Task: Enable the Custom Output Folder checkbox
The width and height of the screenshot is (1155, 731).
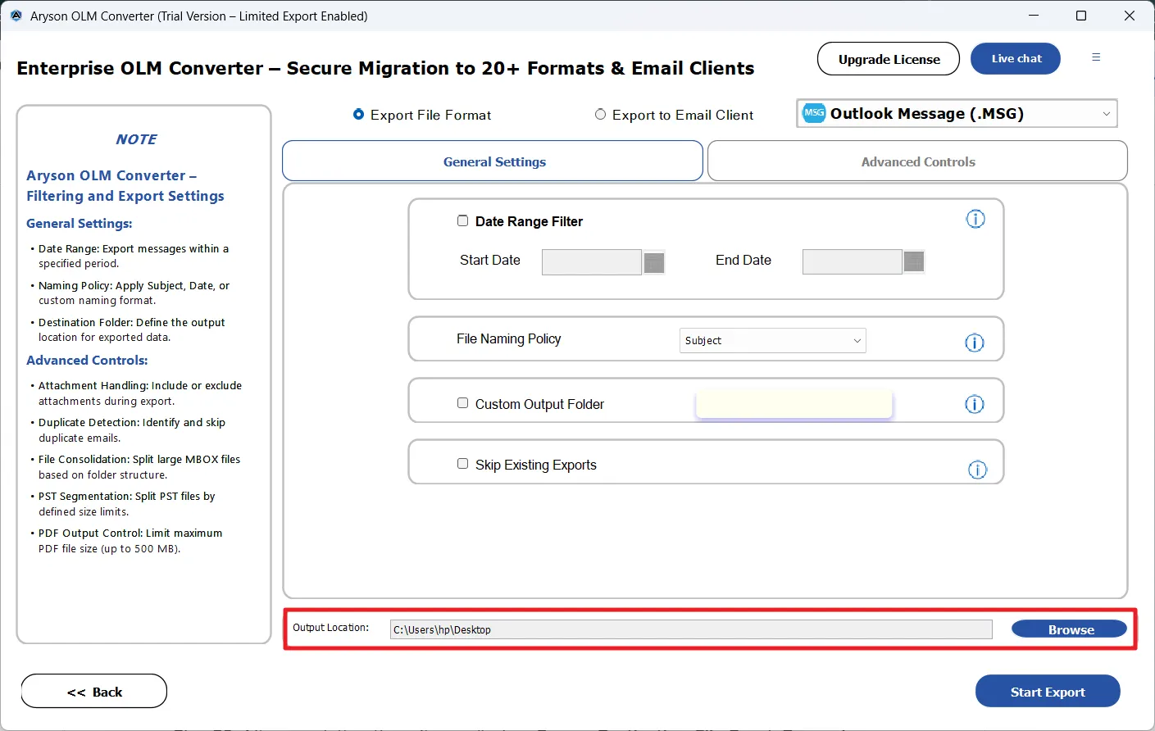Action: (x=462, y=403)
